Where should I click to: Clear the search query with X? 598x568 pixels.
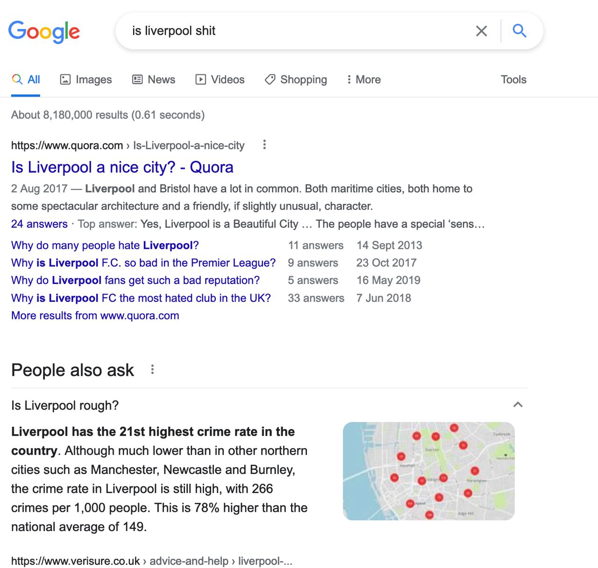coord(481,31)
